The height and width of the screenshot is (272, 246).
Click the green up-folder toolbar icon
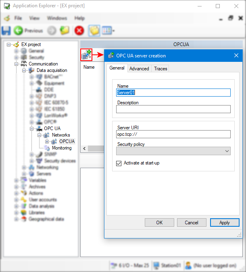(x=65, y=30)
